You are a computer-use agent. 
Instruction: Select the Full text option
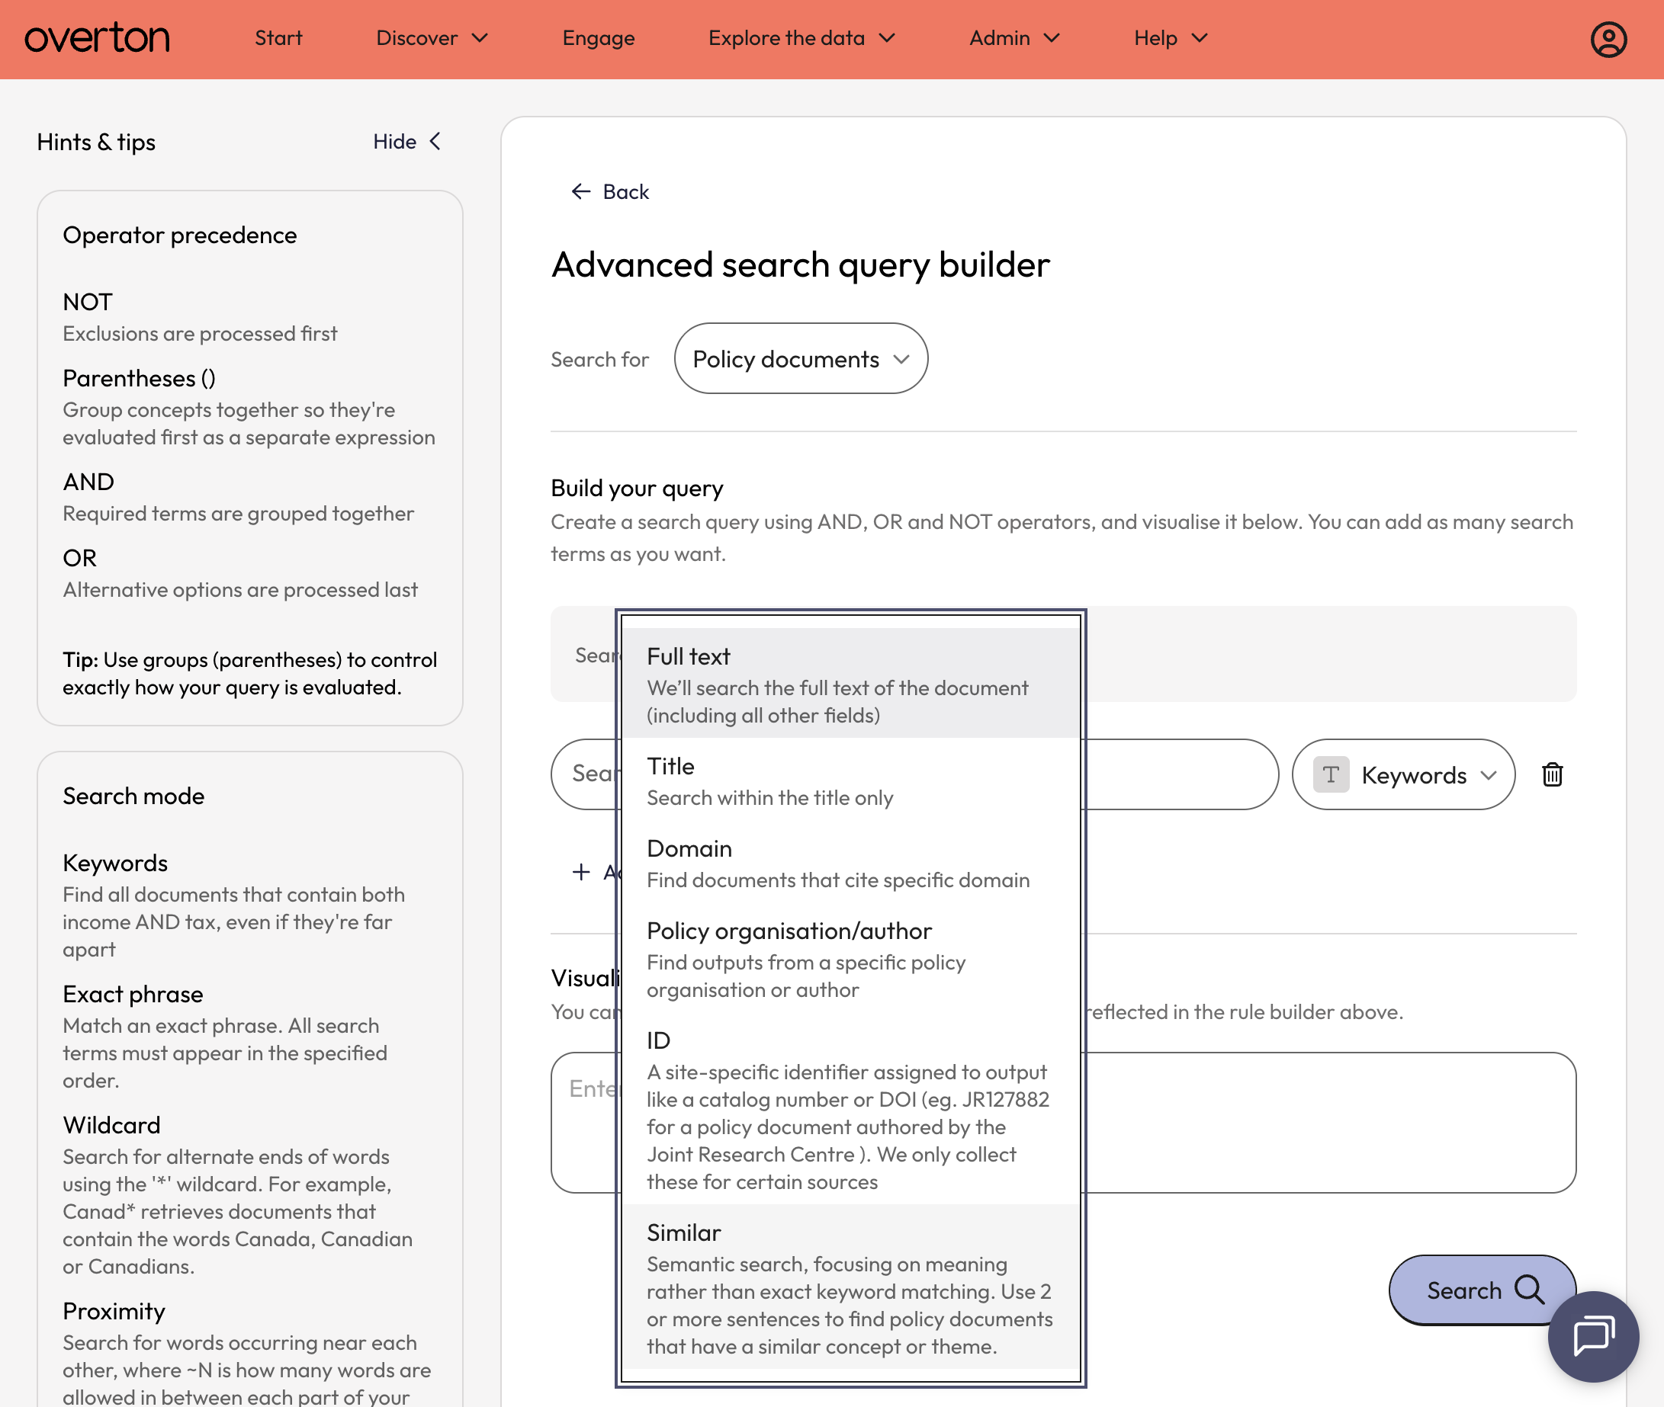pyautogui.click(x=851, y=684)
